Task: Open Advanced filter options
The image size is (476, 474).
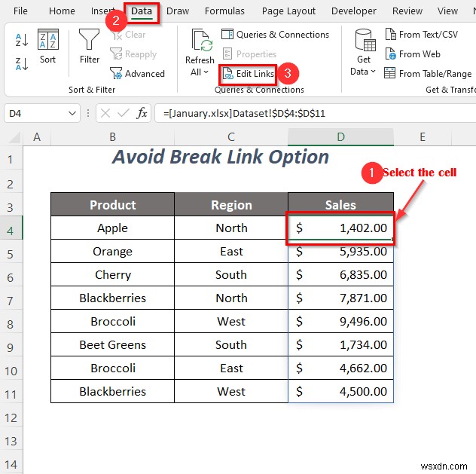Action: (137, 74)
